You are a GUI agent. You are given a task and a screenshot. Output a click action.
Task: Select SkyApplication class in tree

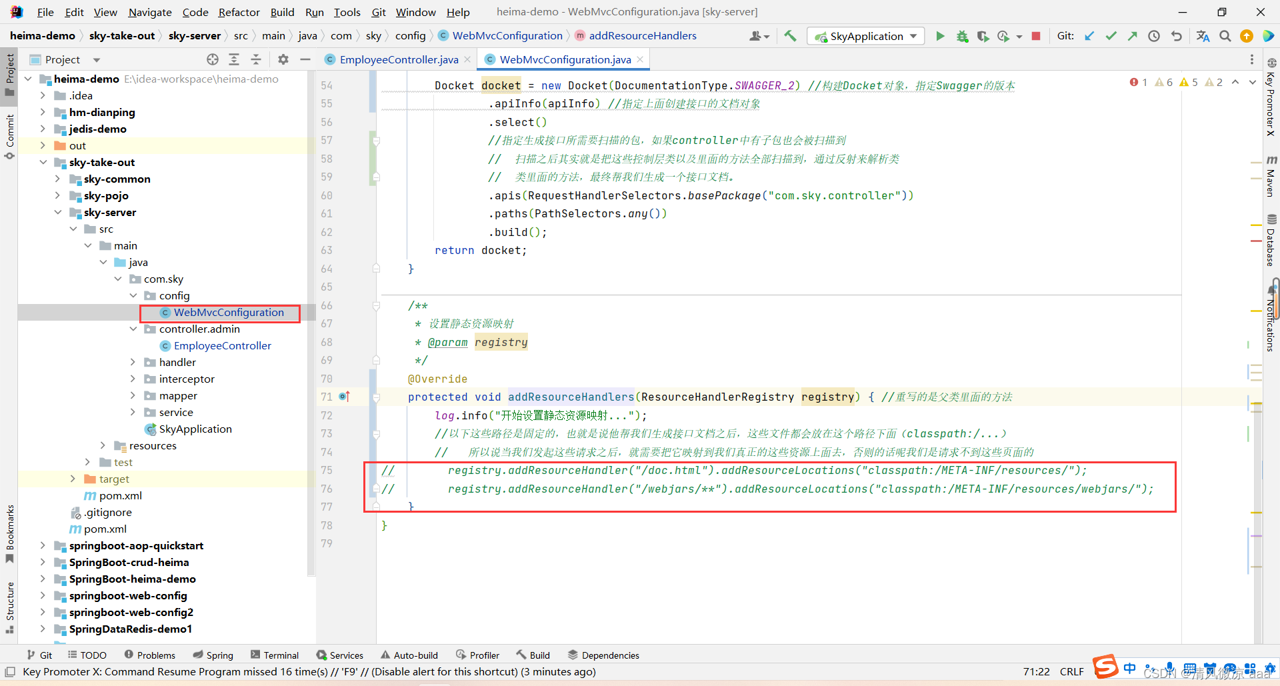(x=195, y=429)
